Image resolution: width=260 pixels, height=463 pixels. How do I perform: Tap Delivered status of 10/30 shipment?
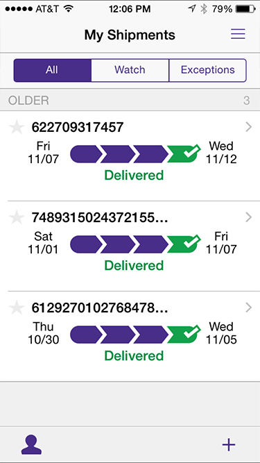point(134,356)
